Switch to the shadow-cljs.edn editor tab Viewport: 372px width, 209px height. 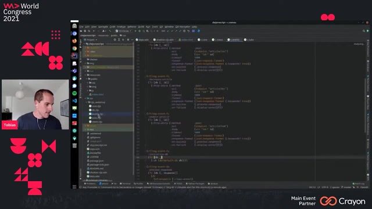pos(164,40)
